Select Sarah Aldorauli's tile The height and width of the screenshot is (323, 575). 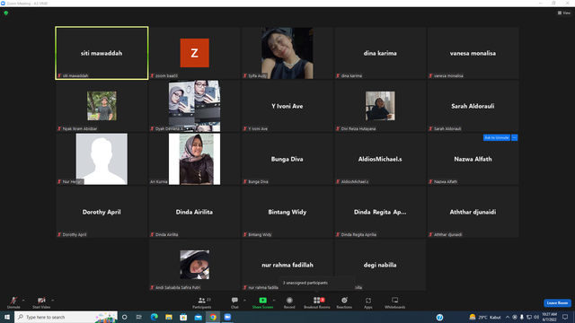tap(473, 106)
